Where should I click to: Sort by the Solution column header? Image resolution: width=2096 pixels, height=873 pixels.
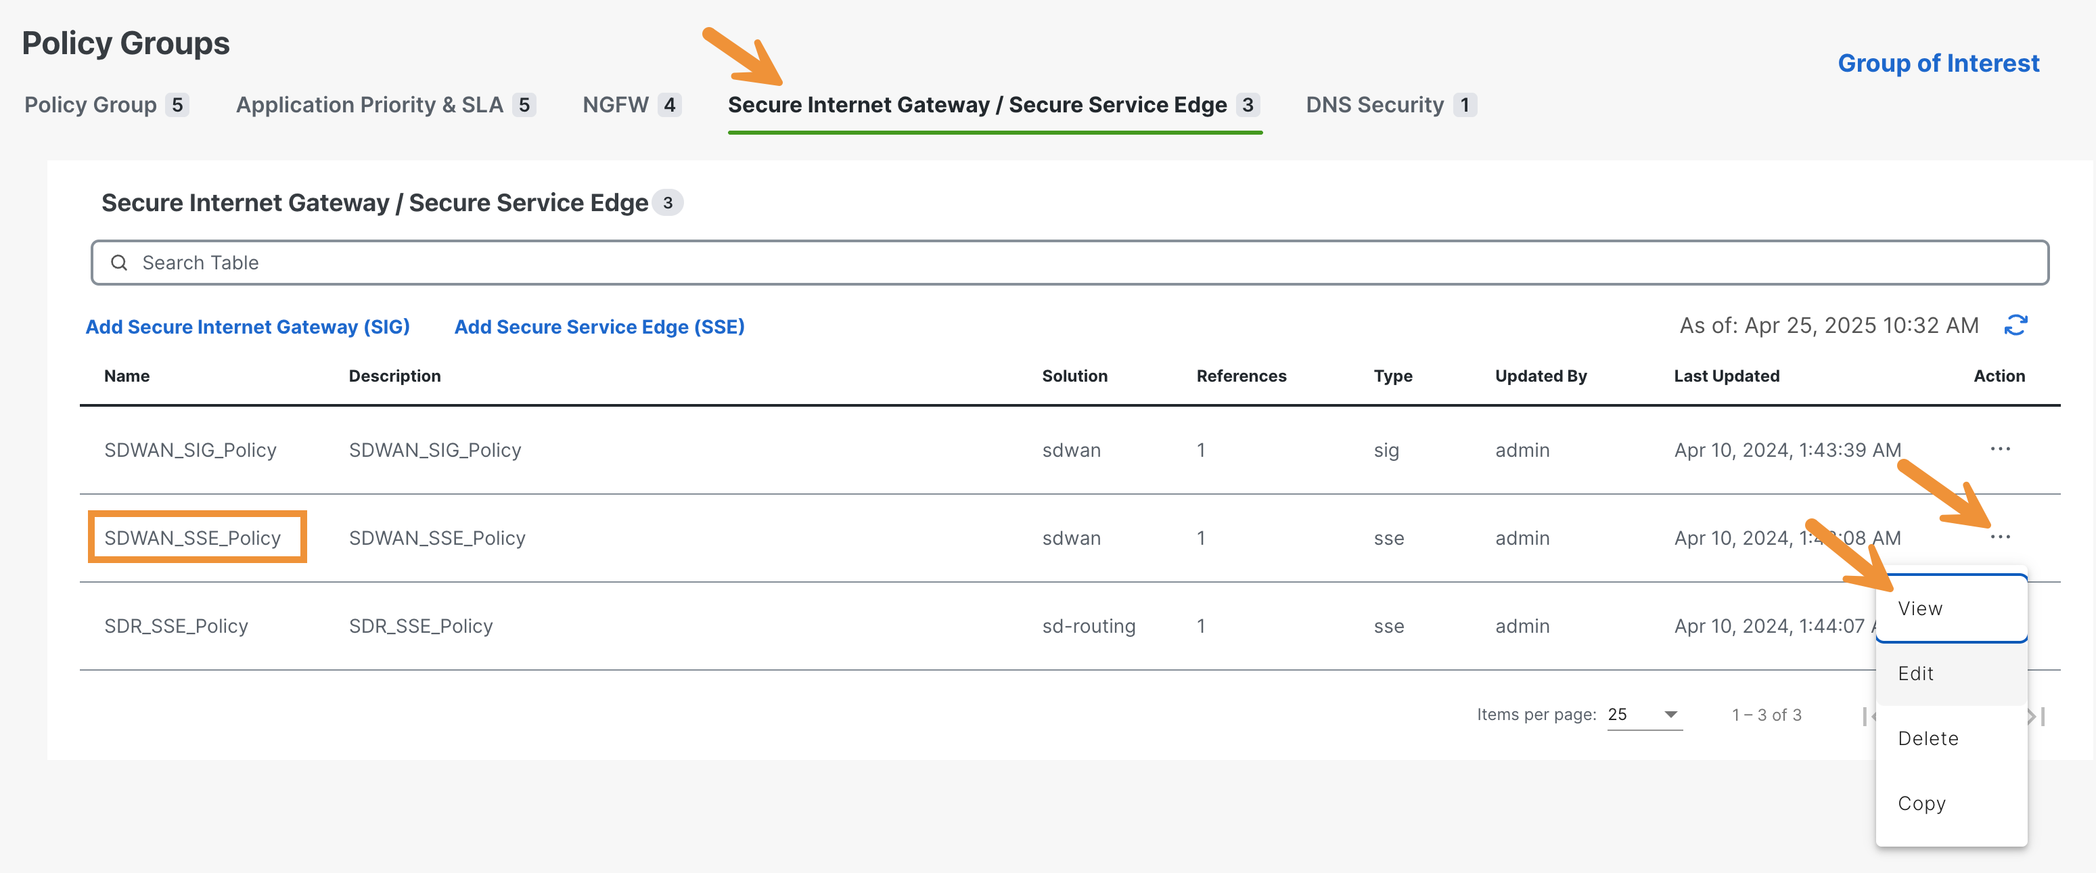(1074, 376)
